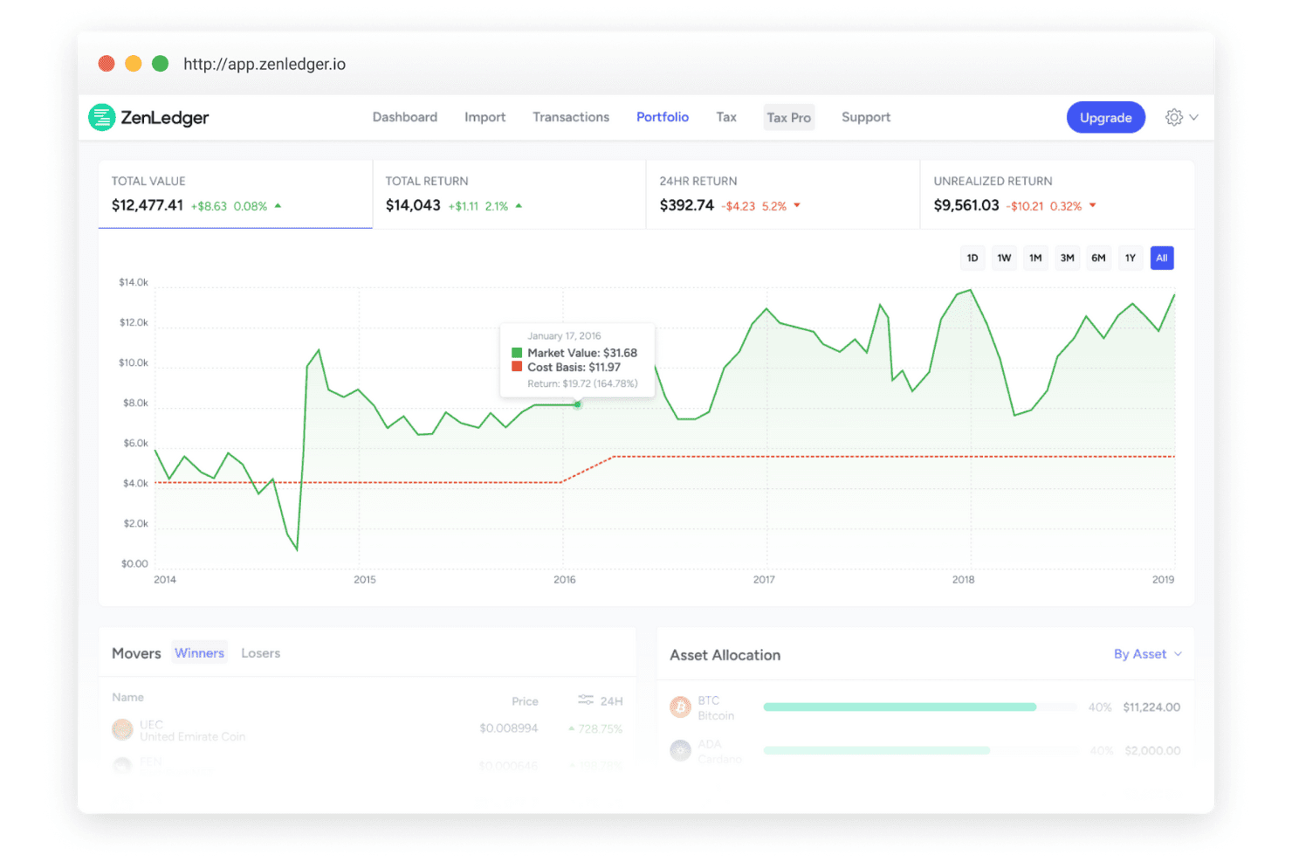
Task: Switch Movers to Winners tab
Action: click(x=199, y=653)
